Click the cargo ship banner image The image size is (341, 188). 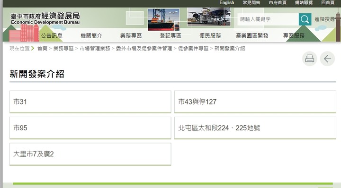point(164,20)
